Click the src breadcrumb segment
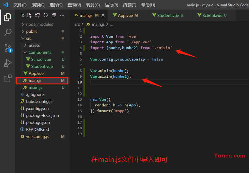 coord(77,25)
